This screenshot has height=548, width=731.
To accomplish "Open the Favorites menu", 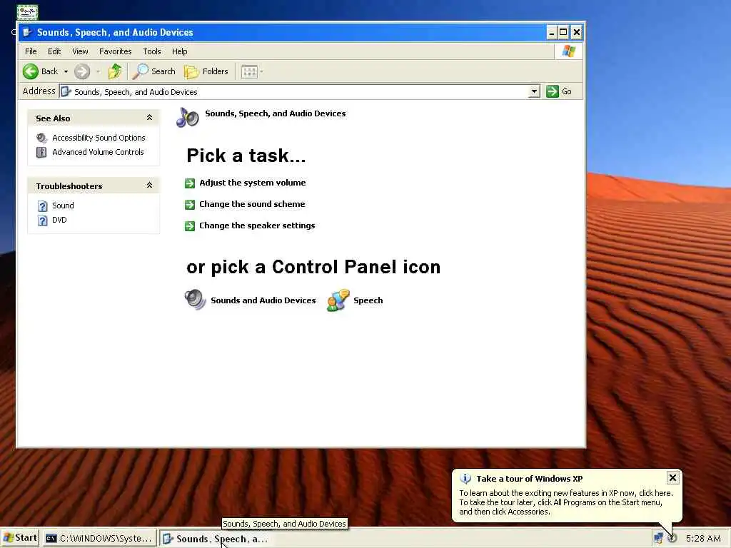I will [x=115, y=51].
